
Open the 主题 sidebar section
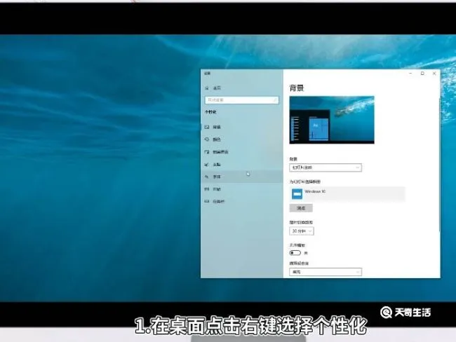[241, 165]
